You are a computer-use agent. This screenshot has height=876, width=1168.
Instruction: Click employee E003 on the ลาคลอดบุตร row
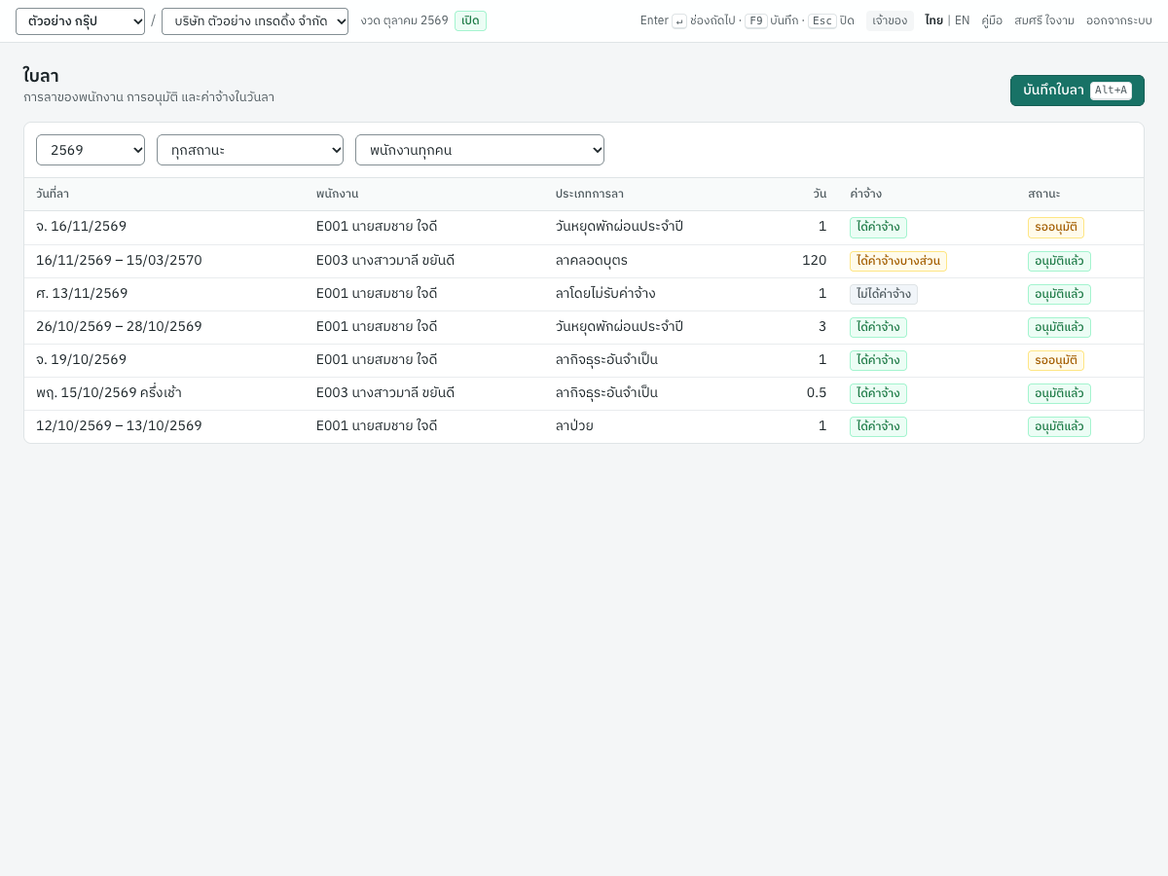(x=385, y=260)
